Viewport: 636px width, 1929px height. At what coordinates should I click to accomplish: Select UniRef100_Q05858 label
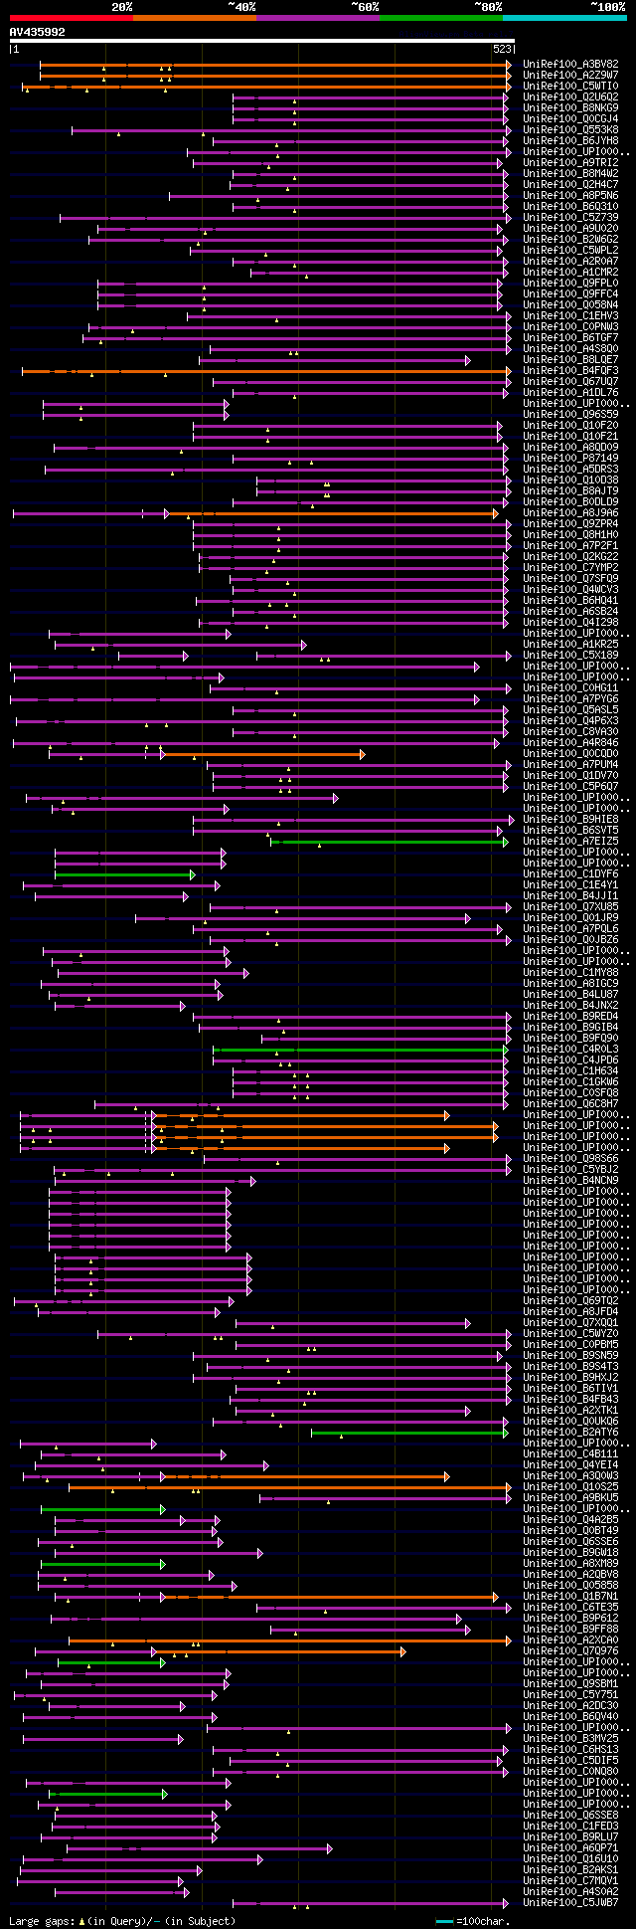(570, 1585)
